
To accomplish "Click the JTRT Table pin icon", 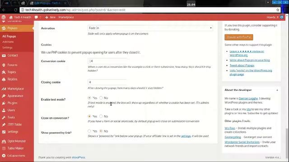I will pos(4,125).
